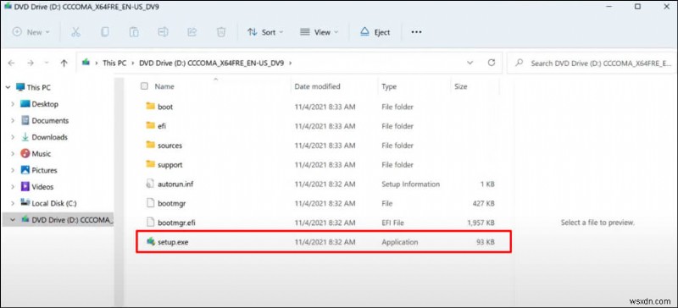Viewport: 678px width, 308px height.
Task: Select This PC in navigation pane
Action: coord(39,87)
